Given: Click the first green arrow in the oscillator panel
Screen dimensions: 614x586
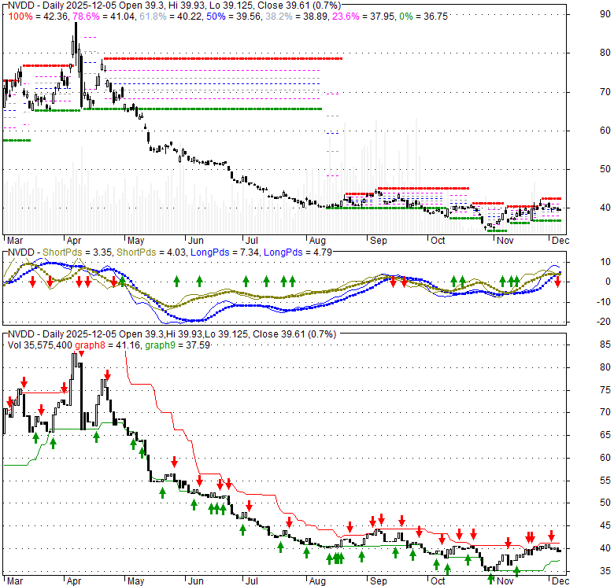Looking at the screenshot, I should point(122,281).
